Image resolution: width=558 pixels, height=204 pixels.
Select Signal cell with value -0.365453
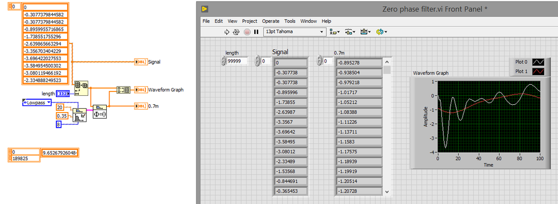(x=291, y=191)
